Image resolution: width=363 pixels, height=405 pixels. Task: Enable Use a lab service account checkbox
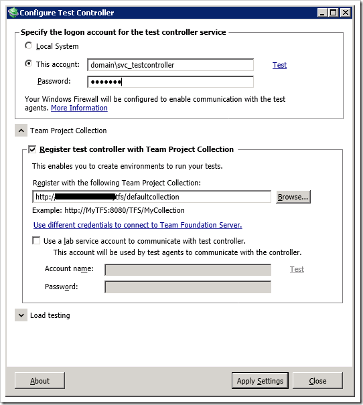(36, 241)
